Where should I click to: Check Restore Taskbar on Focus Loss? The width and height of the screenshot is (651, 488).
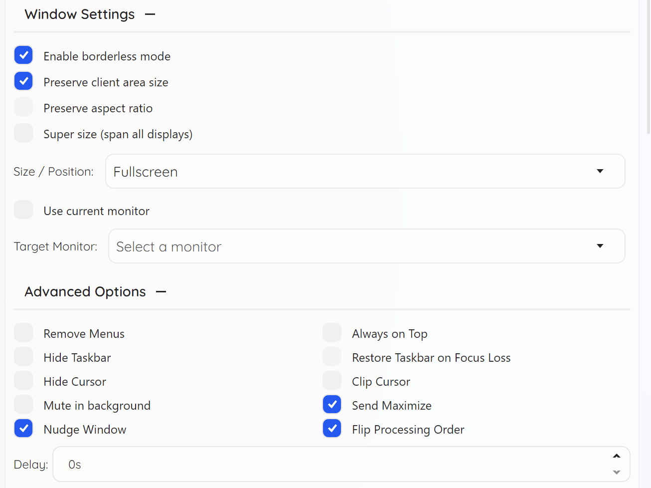pos(332,357)
